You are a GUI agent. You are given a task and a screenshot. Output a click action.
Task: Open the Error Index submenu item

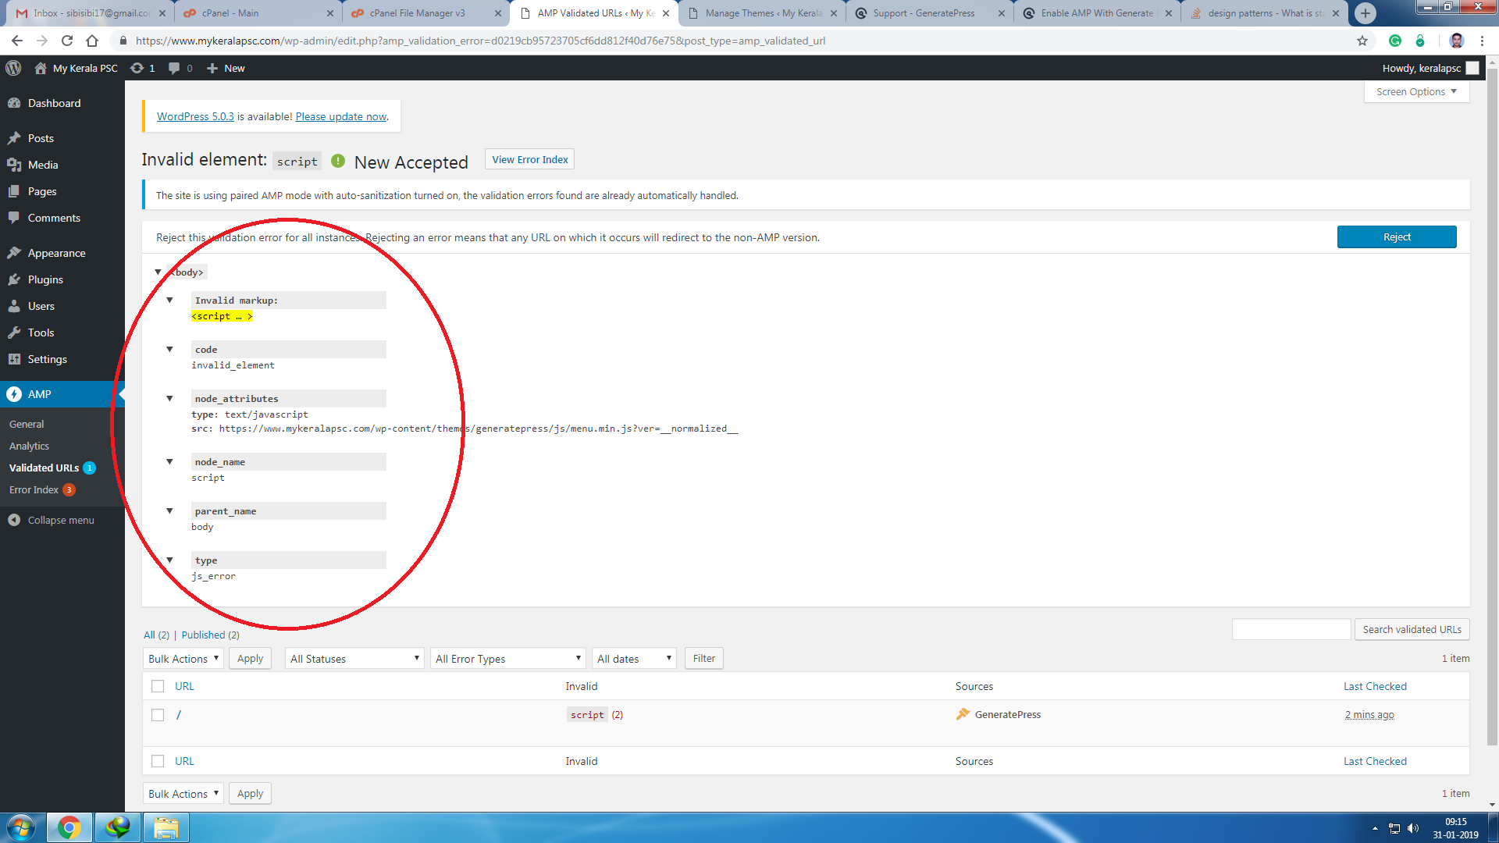click(34, 489)
